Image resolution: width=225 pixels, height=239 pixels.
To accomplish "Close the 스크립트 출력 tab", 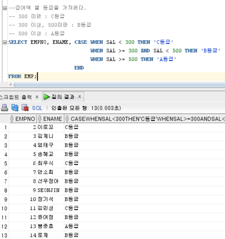I will tap(37, 97).
